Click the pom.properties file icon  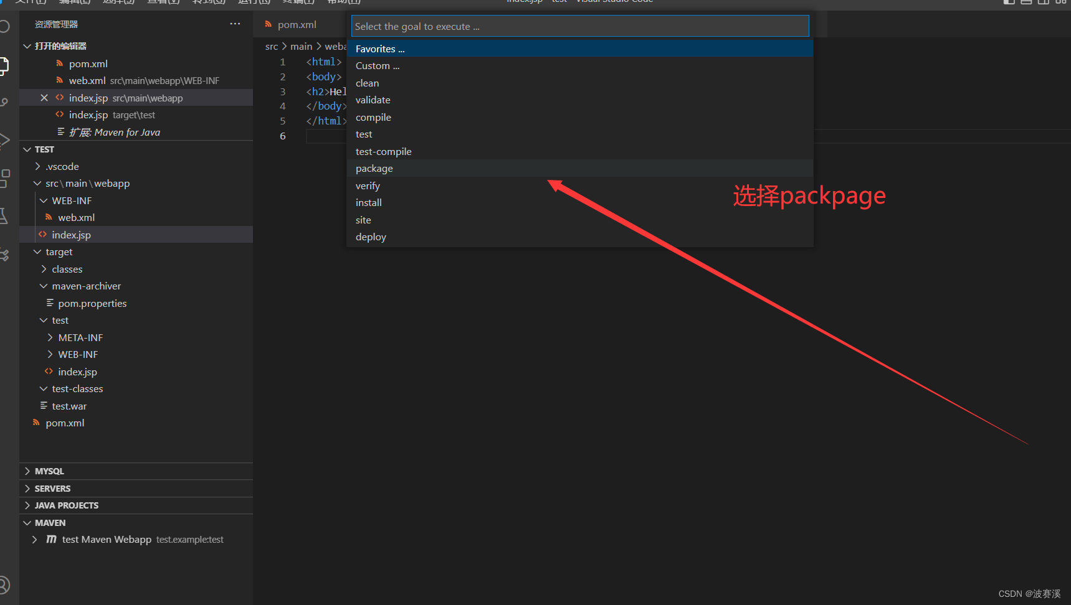pos(50,303)
